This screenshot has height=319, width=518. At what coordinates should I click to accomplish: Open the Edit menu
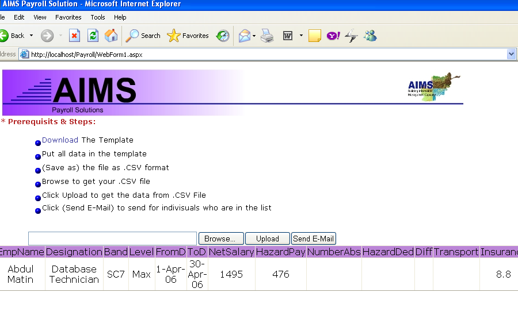click(19, 17)
